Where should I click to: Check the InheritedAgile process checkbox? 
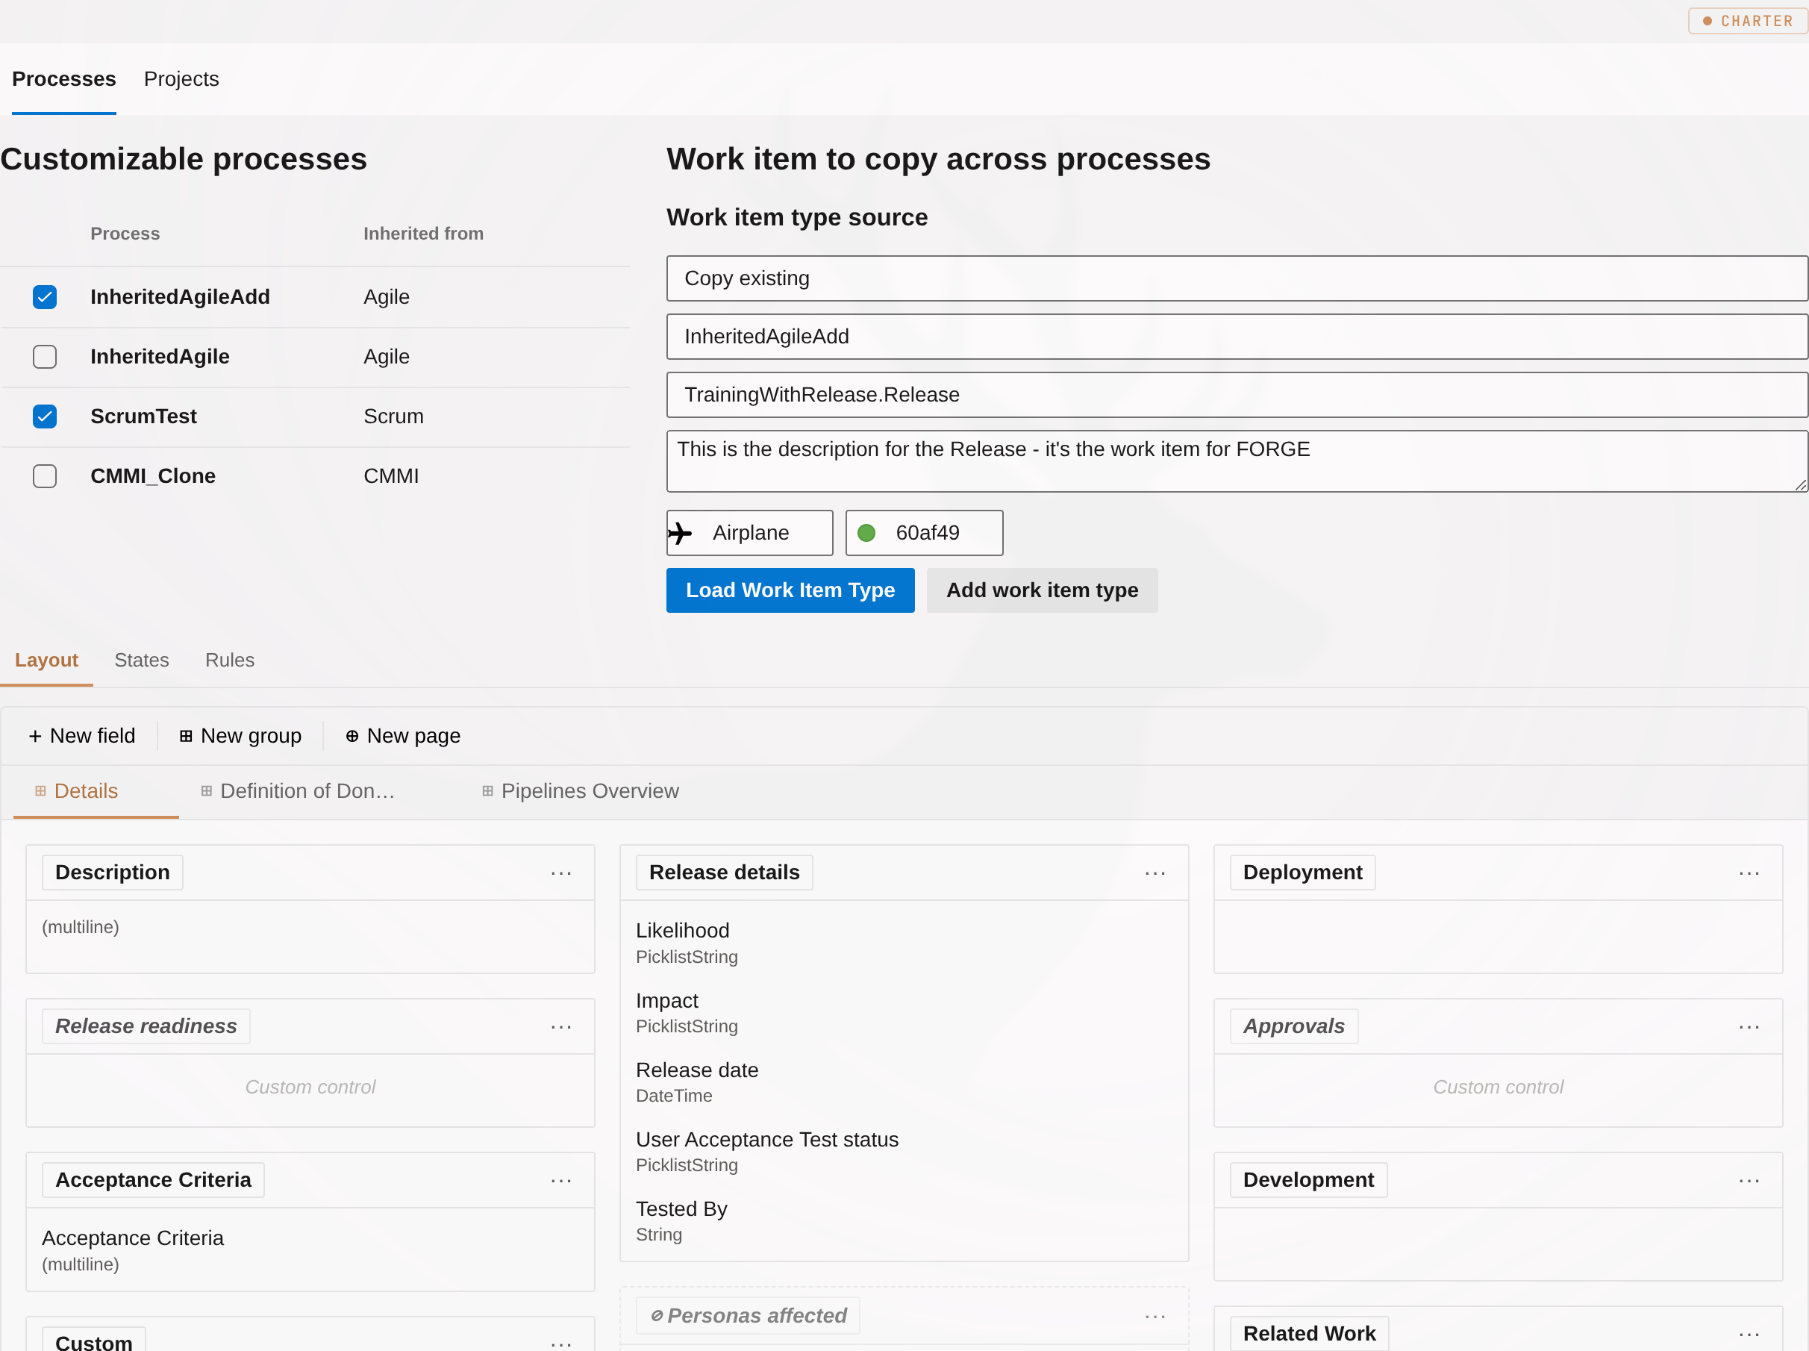click(45, 357)
